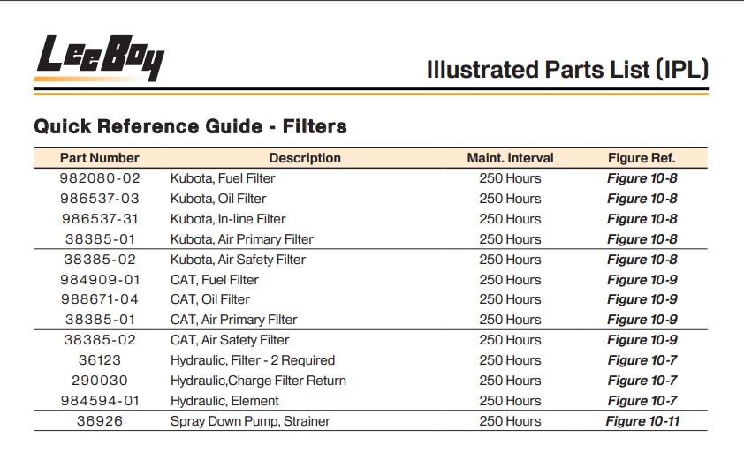Select part number 290030

click(100, 381)
